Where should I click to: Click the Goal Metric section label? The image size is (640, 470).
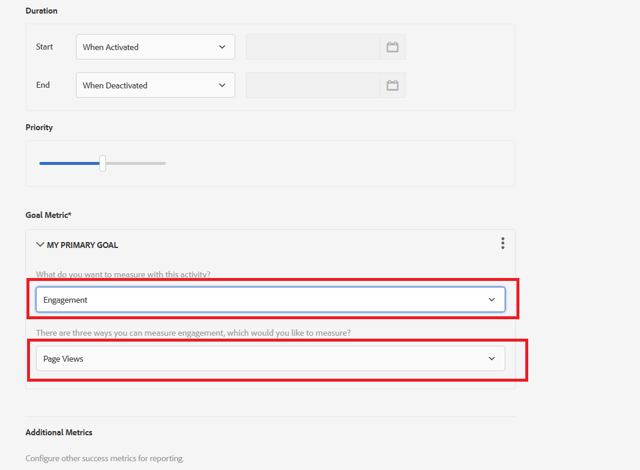(48, 216)
